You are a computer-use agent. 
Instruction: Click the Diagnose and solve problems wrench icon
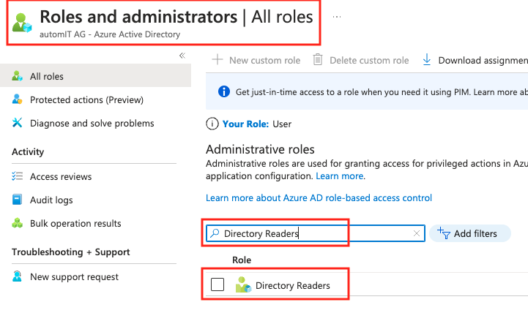tap(18, 123)
